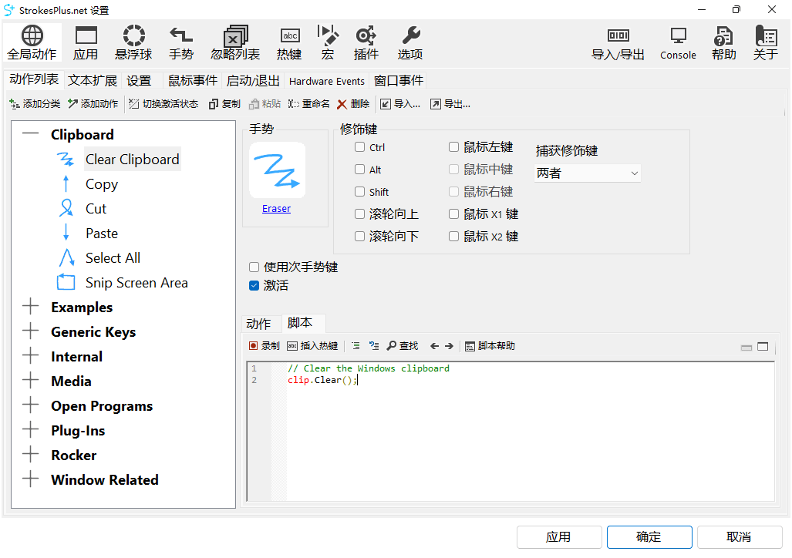Image resolution: width=792 pixels, height=558 pixels.
Task: Click the 确定 button
Action: pyautogui.click(x=649, y=537)
